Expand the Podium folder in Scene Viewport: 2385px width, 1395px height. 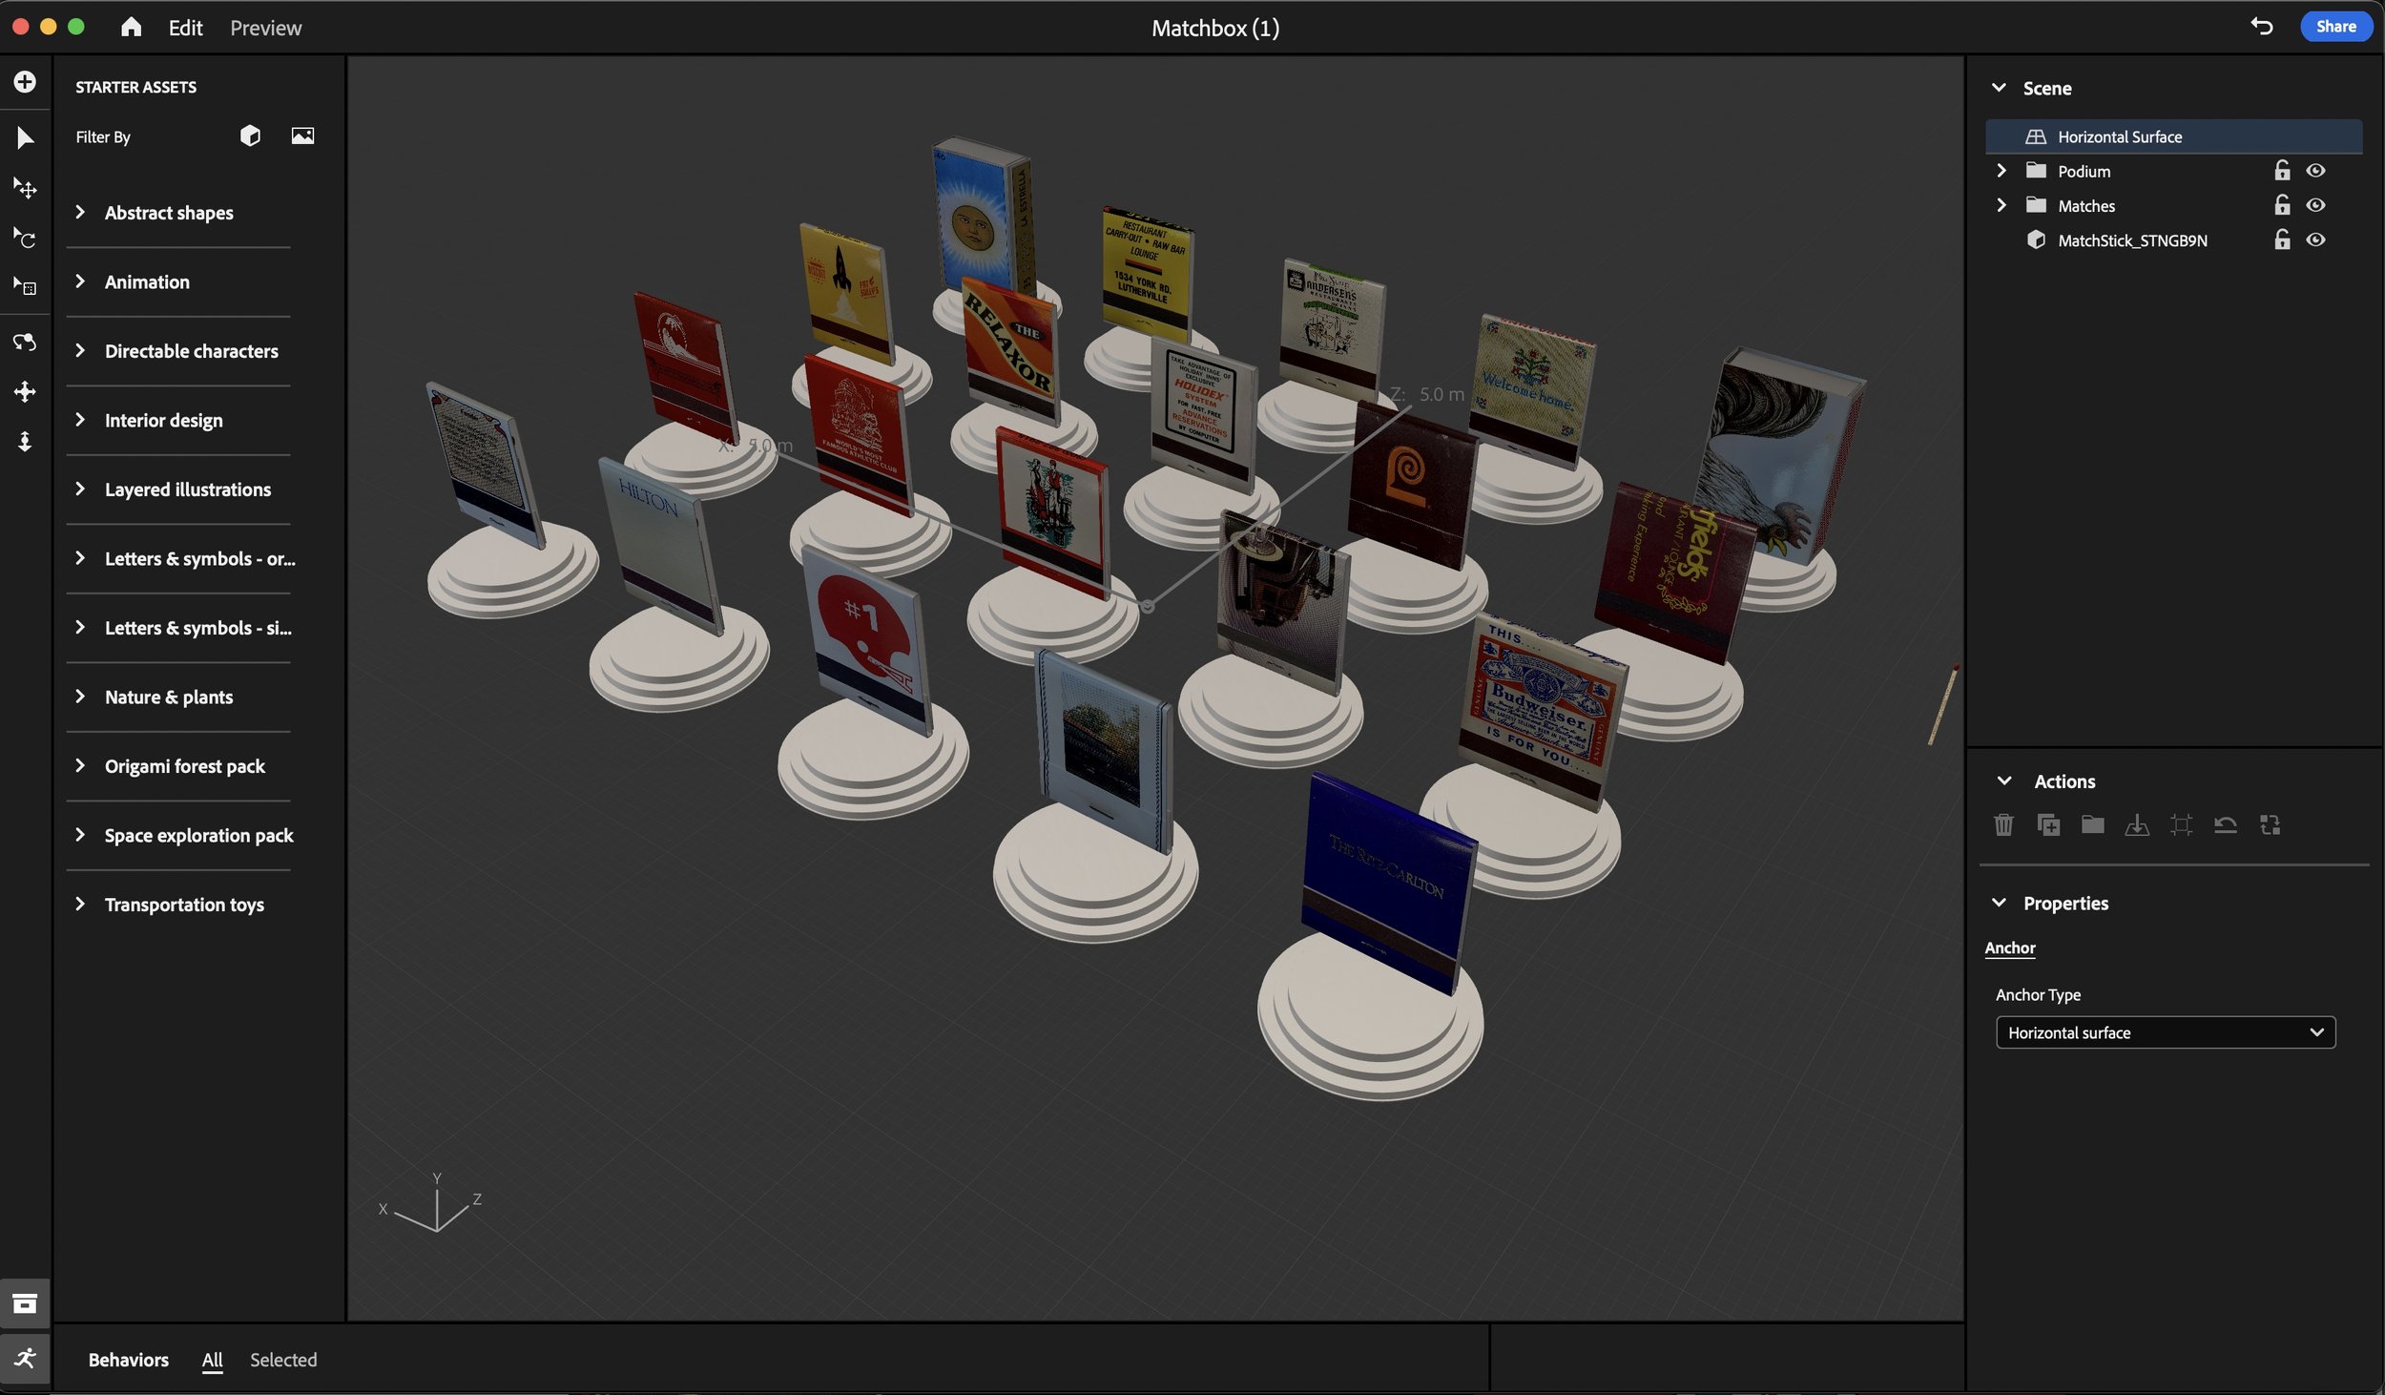pos(2001,171)
